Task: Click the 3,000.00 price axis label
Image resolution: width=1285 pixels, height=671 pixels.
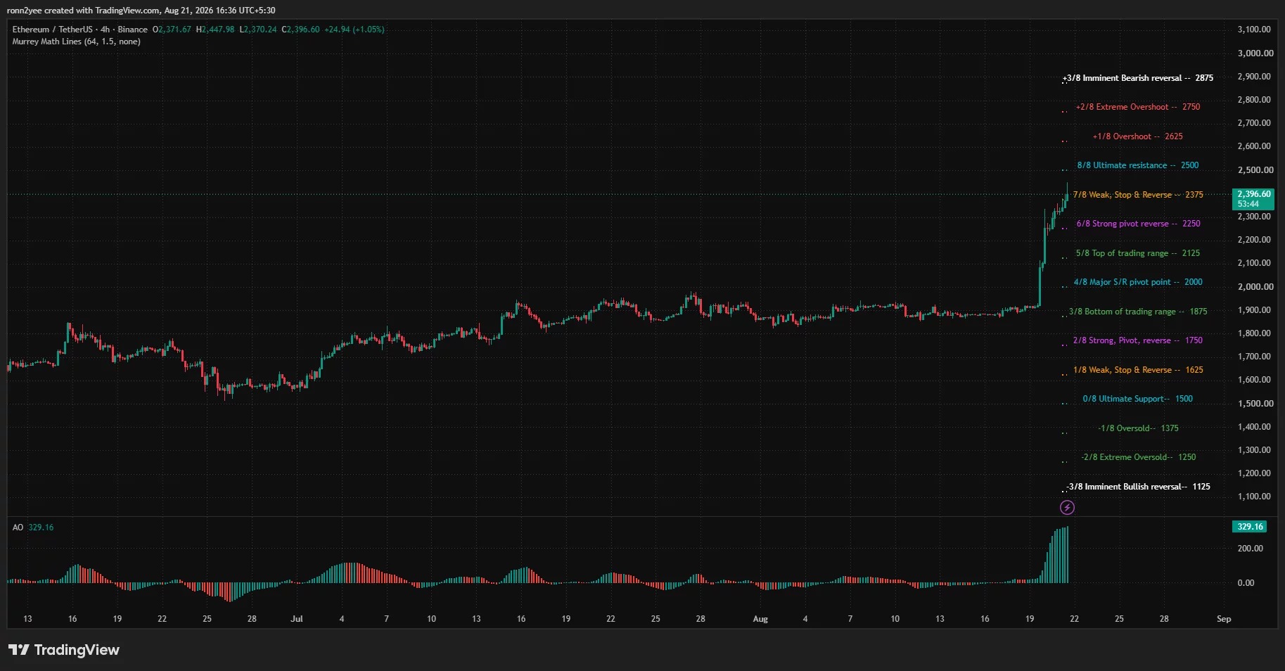Action: tap(1255, 53)
